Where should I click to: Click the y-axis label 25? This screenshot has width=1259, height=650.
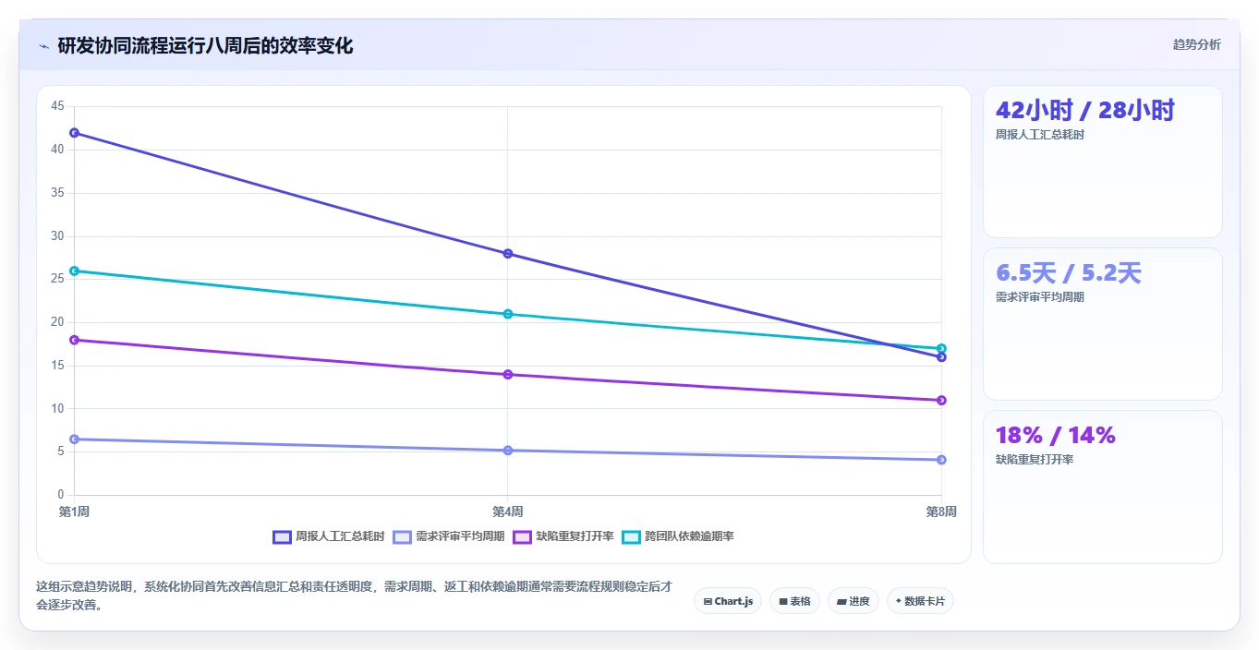[57, 279]
